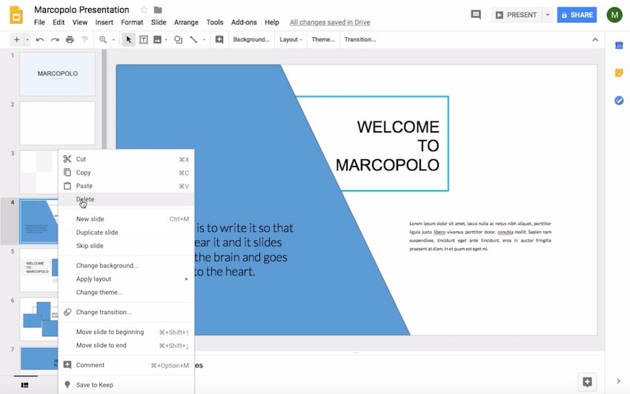Choose the line drawing tool
630x394 pixels.
tap(194, 39)
